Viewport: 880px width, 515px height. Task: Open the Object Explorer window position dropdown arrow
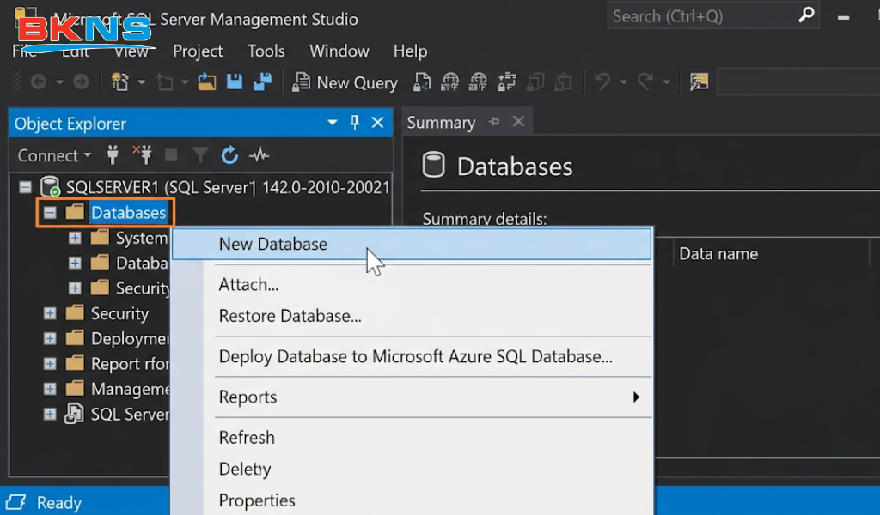click(x=333, y=122)
